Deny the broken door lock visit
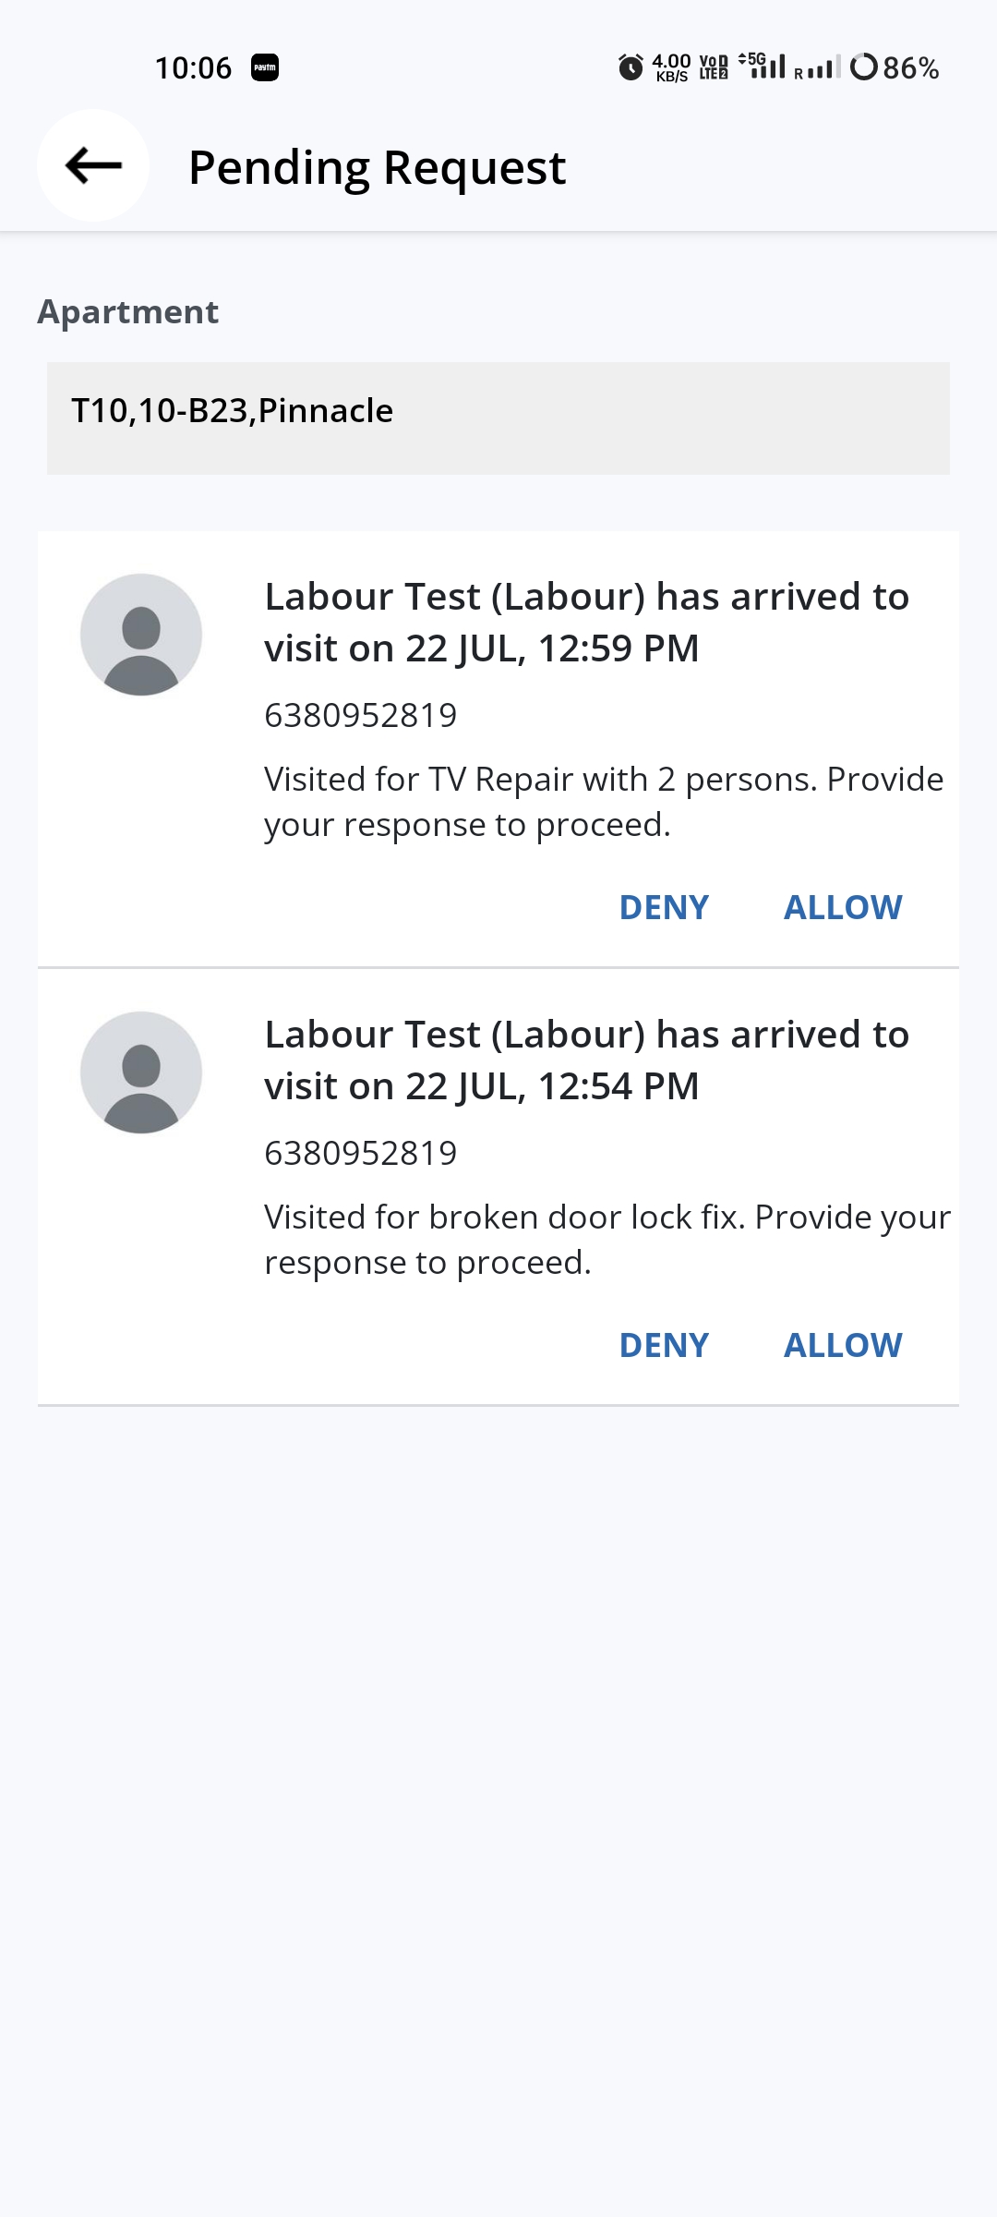 click(664, 1345)
